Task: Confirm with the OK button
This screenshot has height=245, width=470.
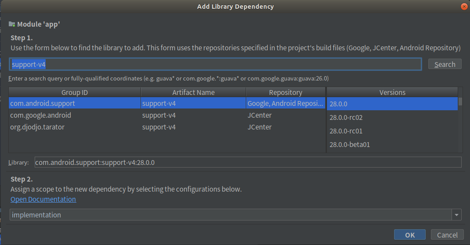Action: pos(410,235)
